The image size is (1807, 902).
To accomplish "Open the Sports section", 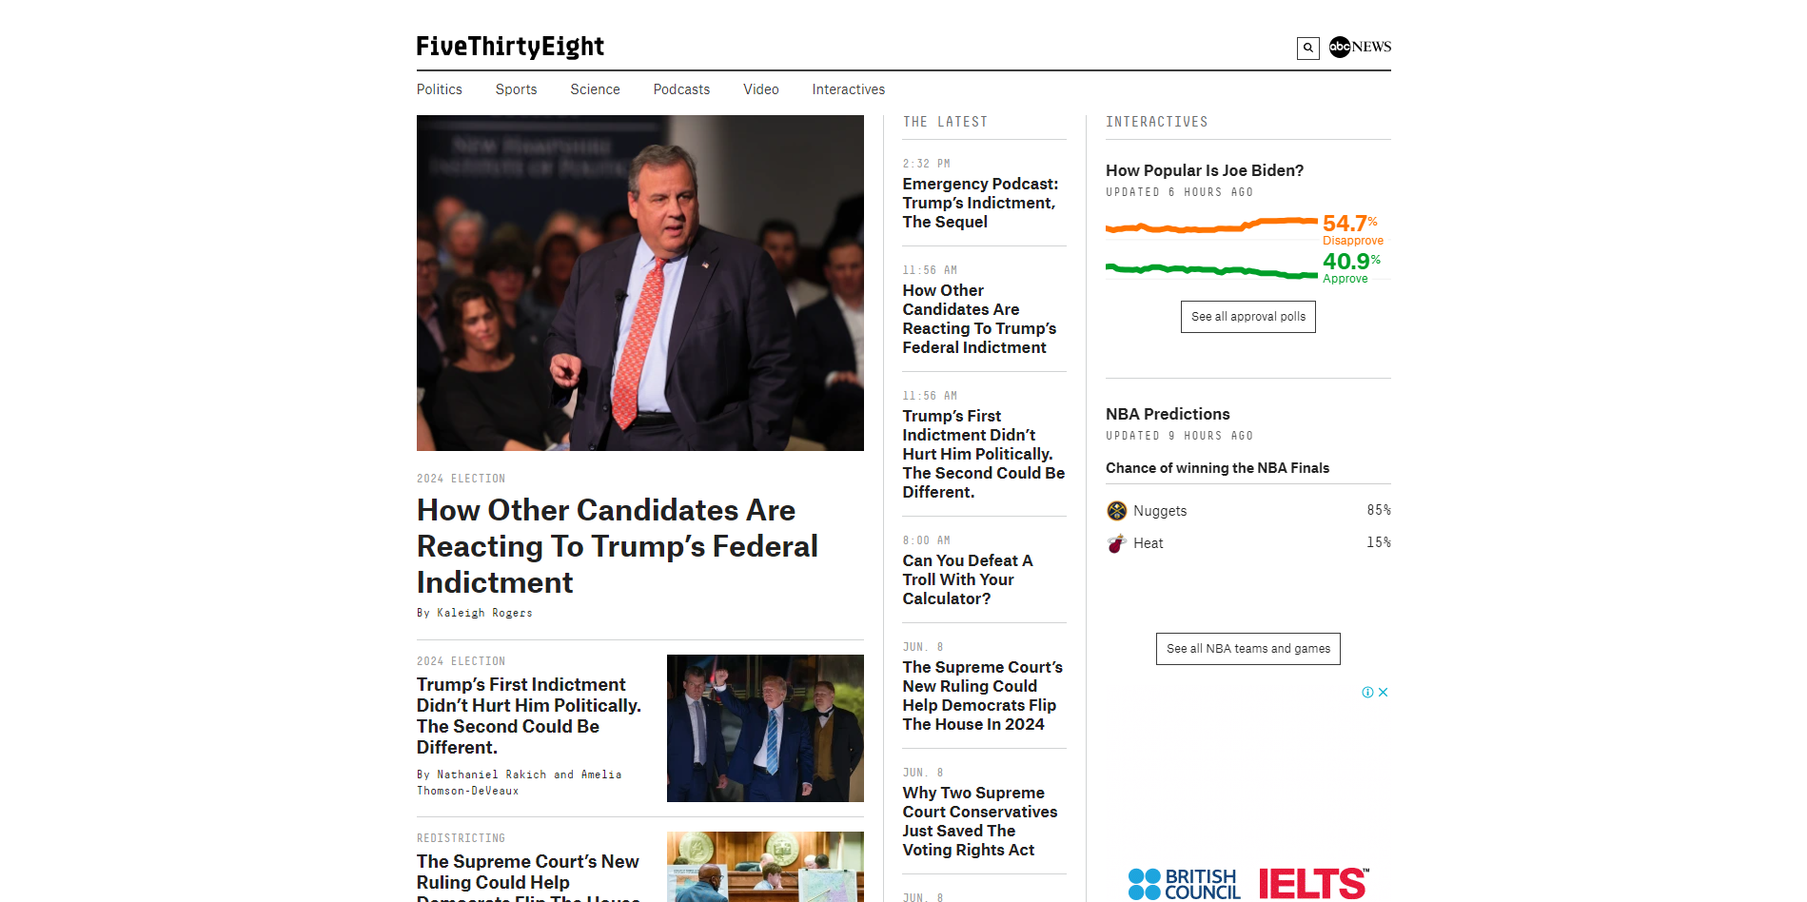I will 517,89.
